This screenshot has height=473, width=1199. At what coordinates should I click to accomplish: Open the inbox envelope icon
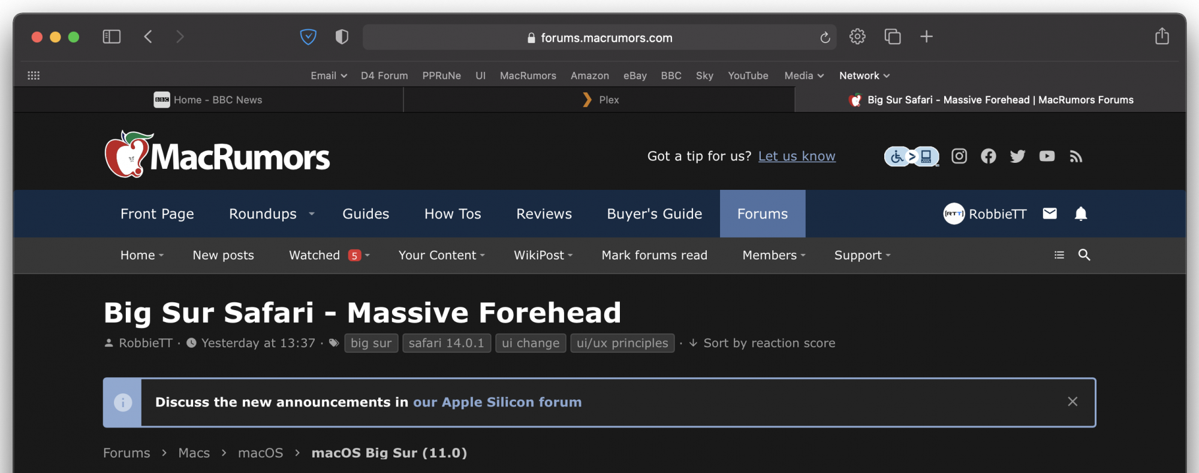click(x=1050, y=214)
